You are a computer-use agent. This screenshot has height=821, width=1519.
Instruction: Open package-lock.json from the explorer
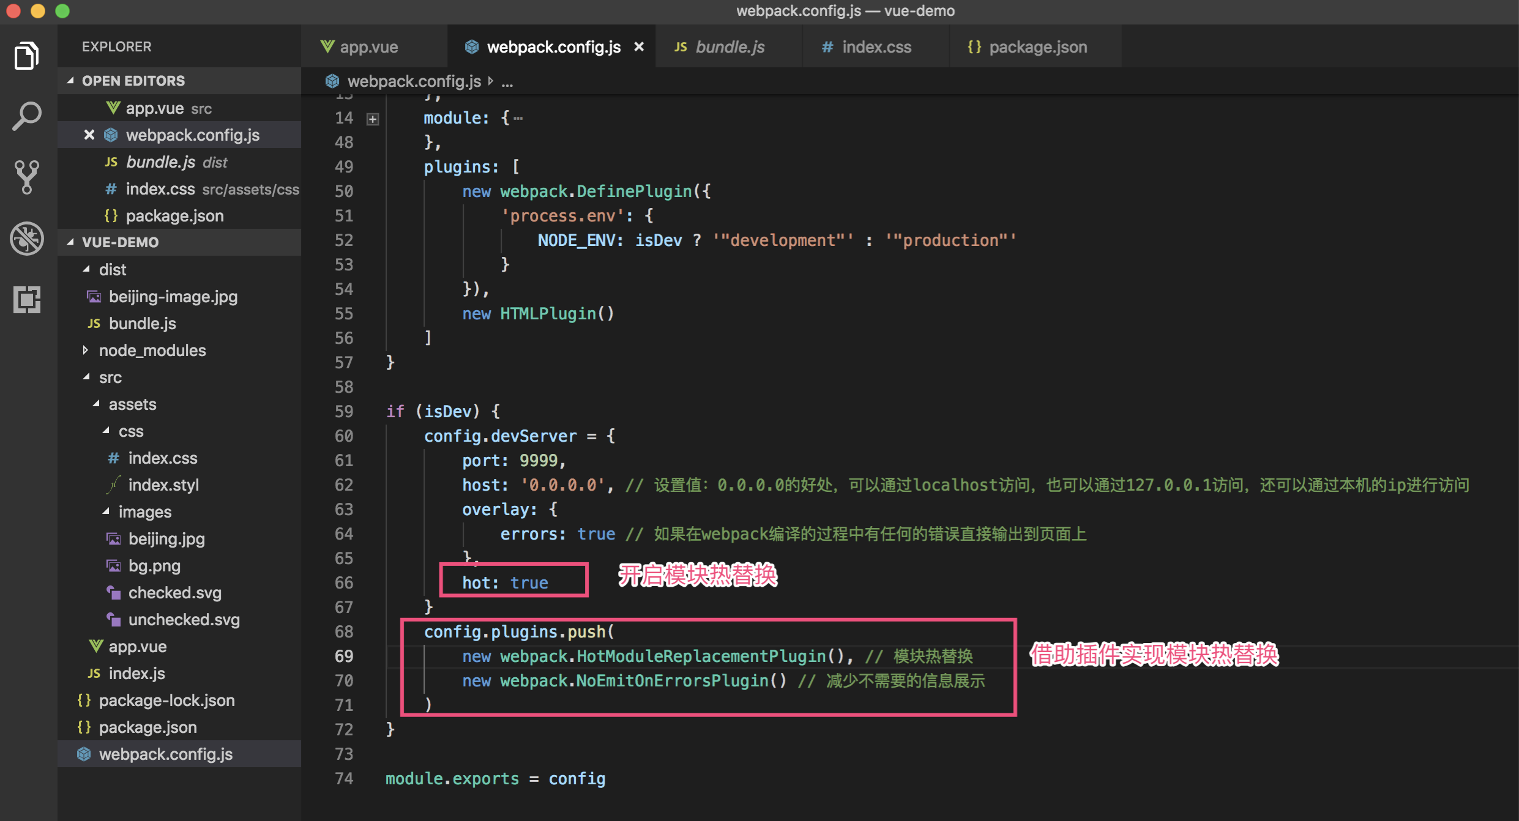(166, 700)
